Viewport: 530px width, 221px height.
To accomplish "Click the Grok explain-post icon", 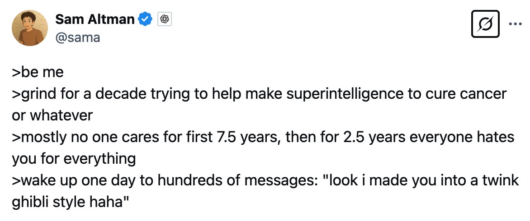I will (x=485, y=23).
